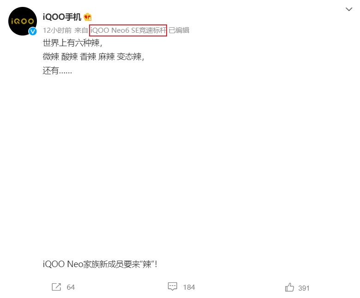Click the 还有…… text line
The height and width of the screenshot is (298, 360).
(x=57, y=71)
